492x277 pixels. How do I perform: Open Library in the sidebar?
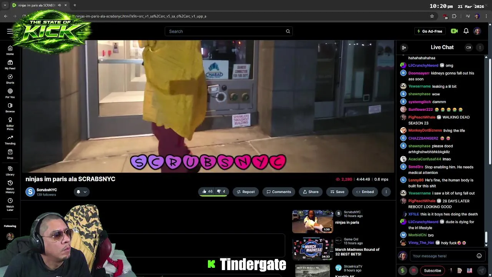pyautogui.click(x=10, y=171)
